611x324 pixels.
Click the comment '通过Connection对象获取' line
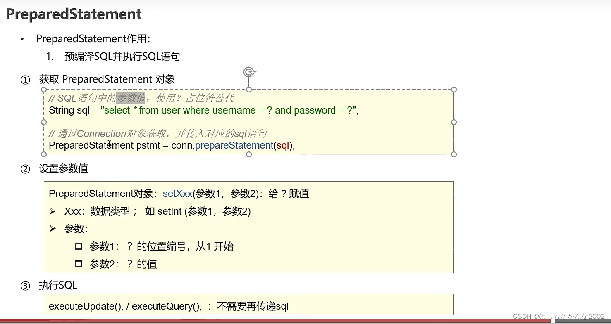[x=158, y=134]
